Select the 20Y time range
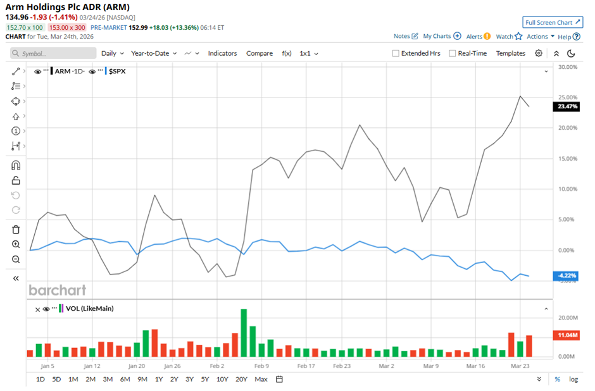The height and width of the screenshot is (391, 595). pos(241,379)
